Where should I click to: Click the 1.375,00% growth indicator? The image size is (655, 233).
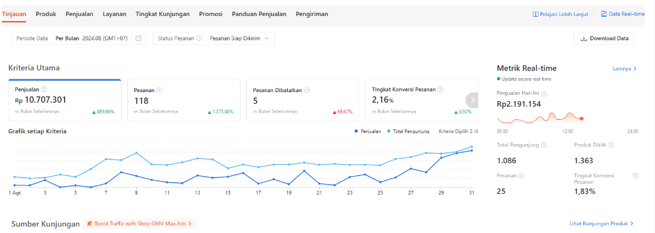pyautogui.click(x=220, y=111)
